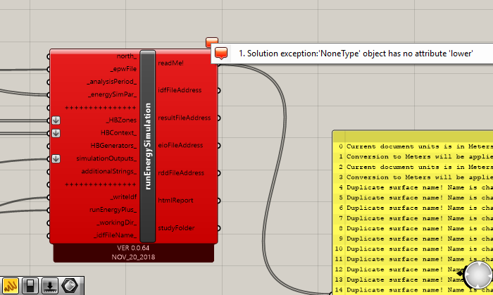Select the _analysisPeriod_ input
This screenshot has width=493, height=295.
point(111,82)
